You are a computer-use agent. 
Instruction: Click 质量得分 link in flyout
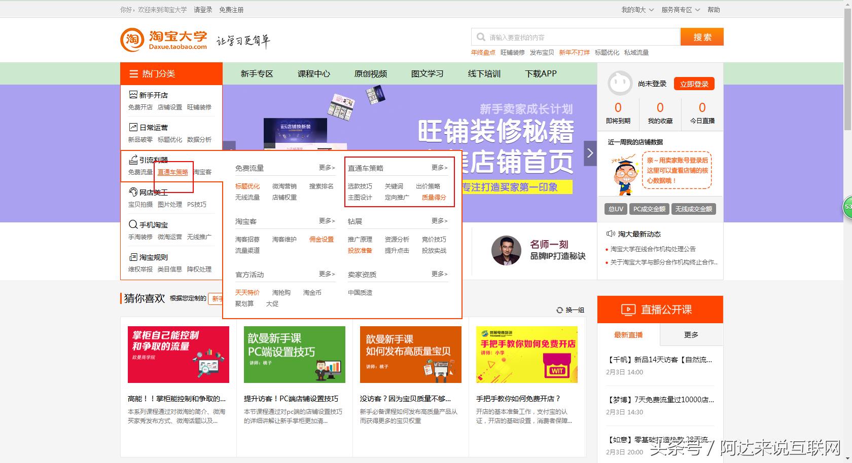(434, 198)
